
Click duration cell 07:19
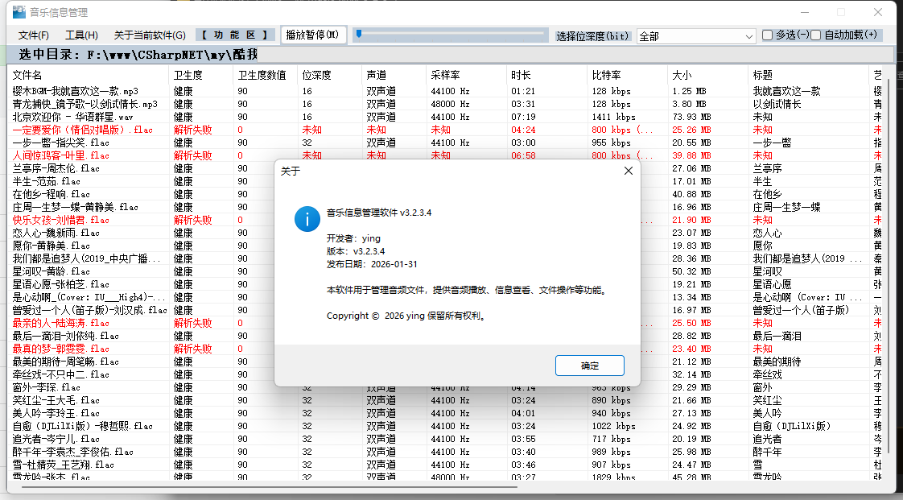tap(523, 117)
